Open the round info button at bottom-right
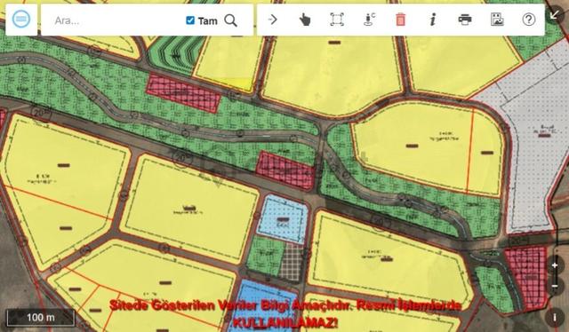The width and height of the screenshot is (569, 332). 555,318
